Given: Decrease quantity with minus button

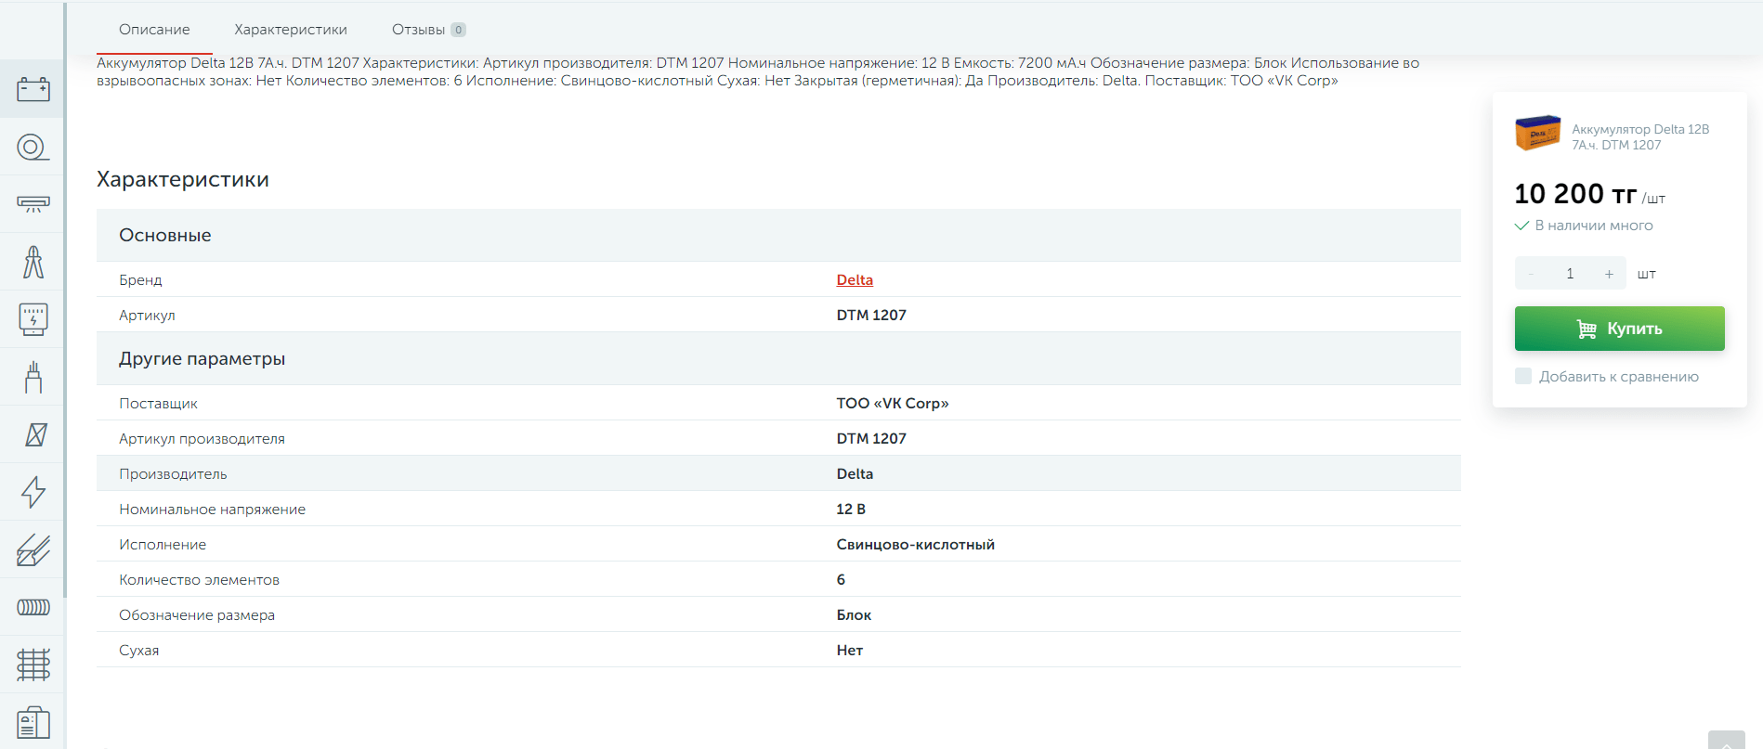Looking at the screenshot, I should coord(1531,274).
